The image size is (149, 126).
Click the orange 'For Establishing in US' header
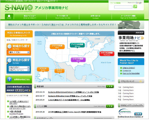coord(19,34)
